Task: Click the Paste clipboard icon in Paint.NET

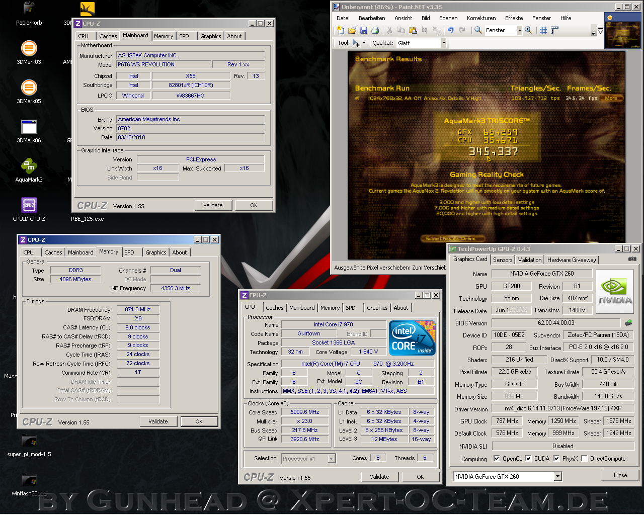Action: click(x=413, y=30)
